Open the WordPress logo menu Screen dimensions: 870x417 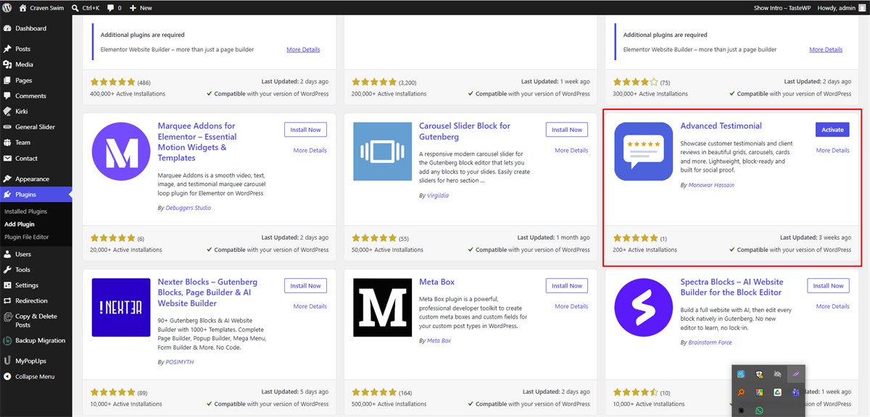pos(7,7)
